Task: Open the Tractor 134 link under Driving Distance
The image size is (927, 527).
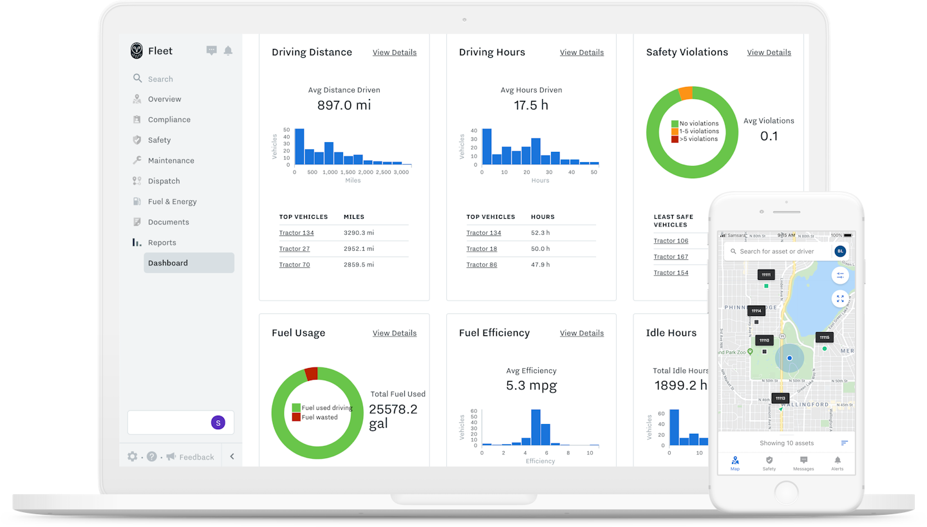Action: pyautogui.click(x=296, y=233)
